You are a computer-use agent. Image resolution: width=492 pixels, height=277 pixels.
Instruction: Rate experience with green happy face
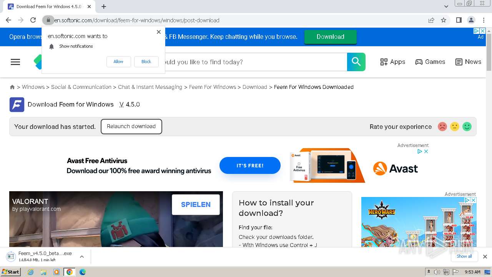(x=467, y=127)
